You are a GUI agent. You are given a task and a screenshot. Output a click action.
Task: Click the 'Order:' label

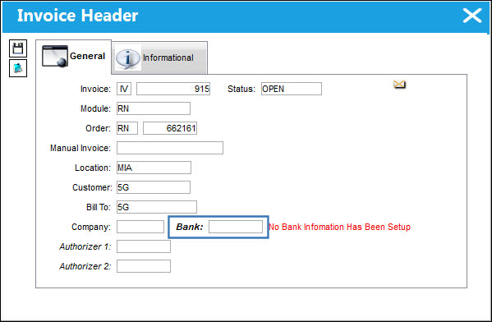pos(98,128)
